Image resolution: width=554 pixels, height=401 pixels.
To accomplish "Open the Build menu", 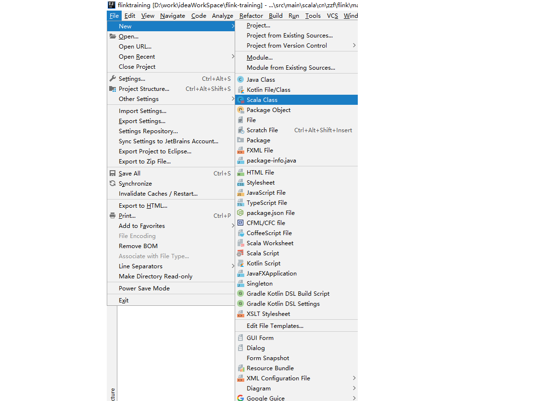I will [x=276, y=15].
